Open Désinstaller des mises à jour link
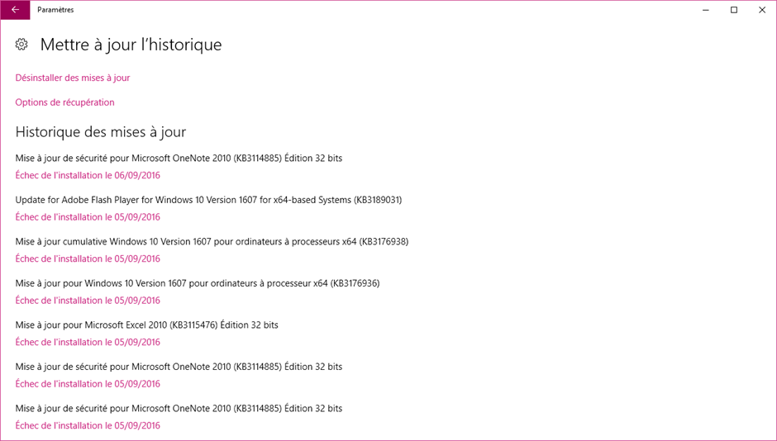The width and height of the screenshot is (777, 441). pos(73,78)
